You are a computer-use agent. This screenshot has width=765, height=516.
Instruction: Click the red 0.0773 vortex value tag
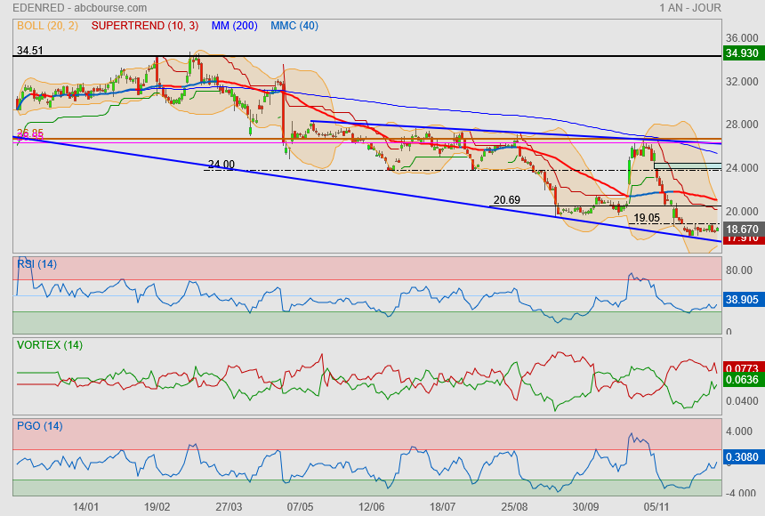point(741,367)
